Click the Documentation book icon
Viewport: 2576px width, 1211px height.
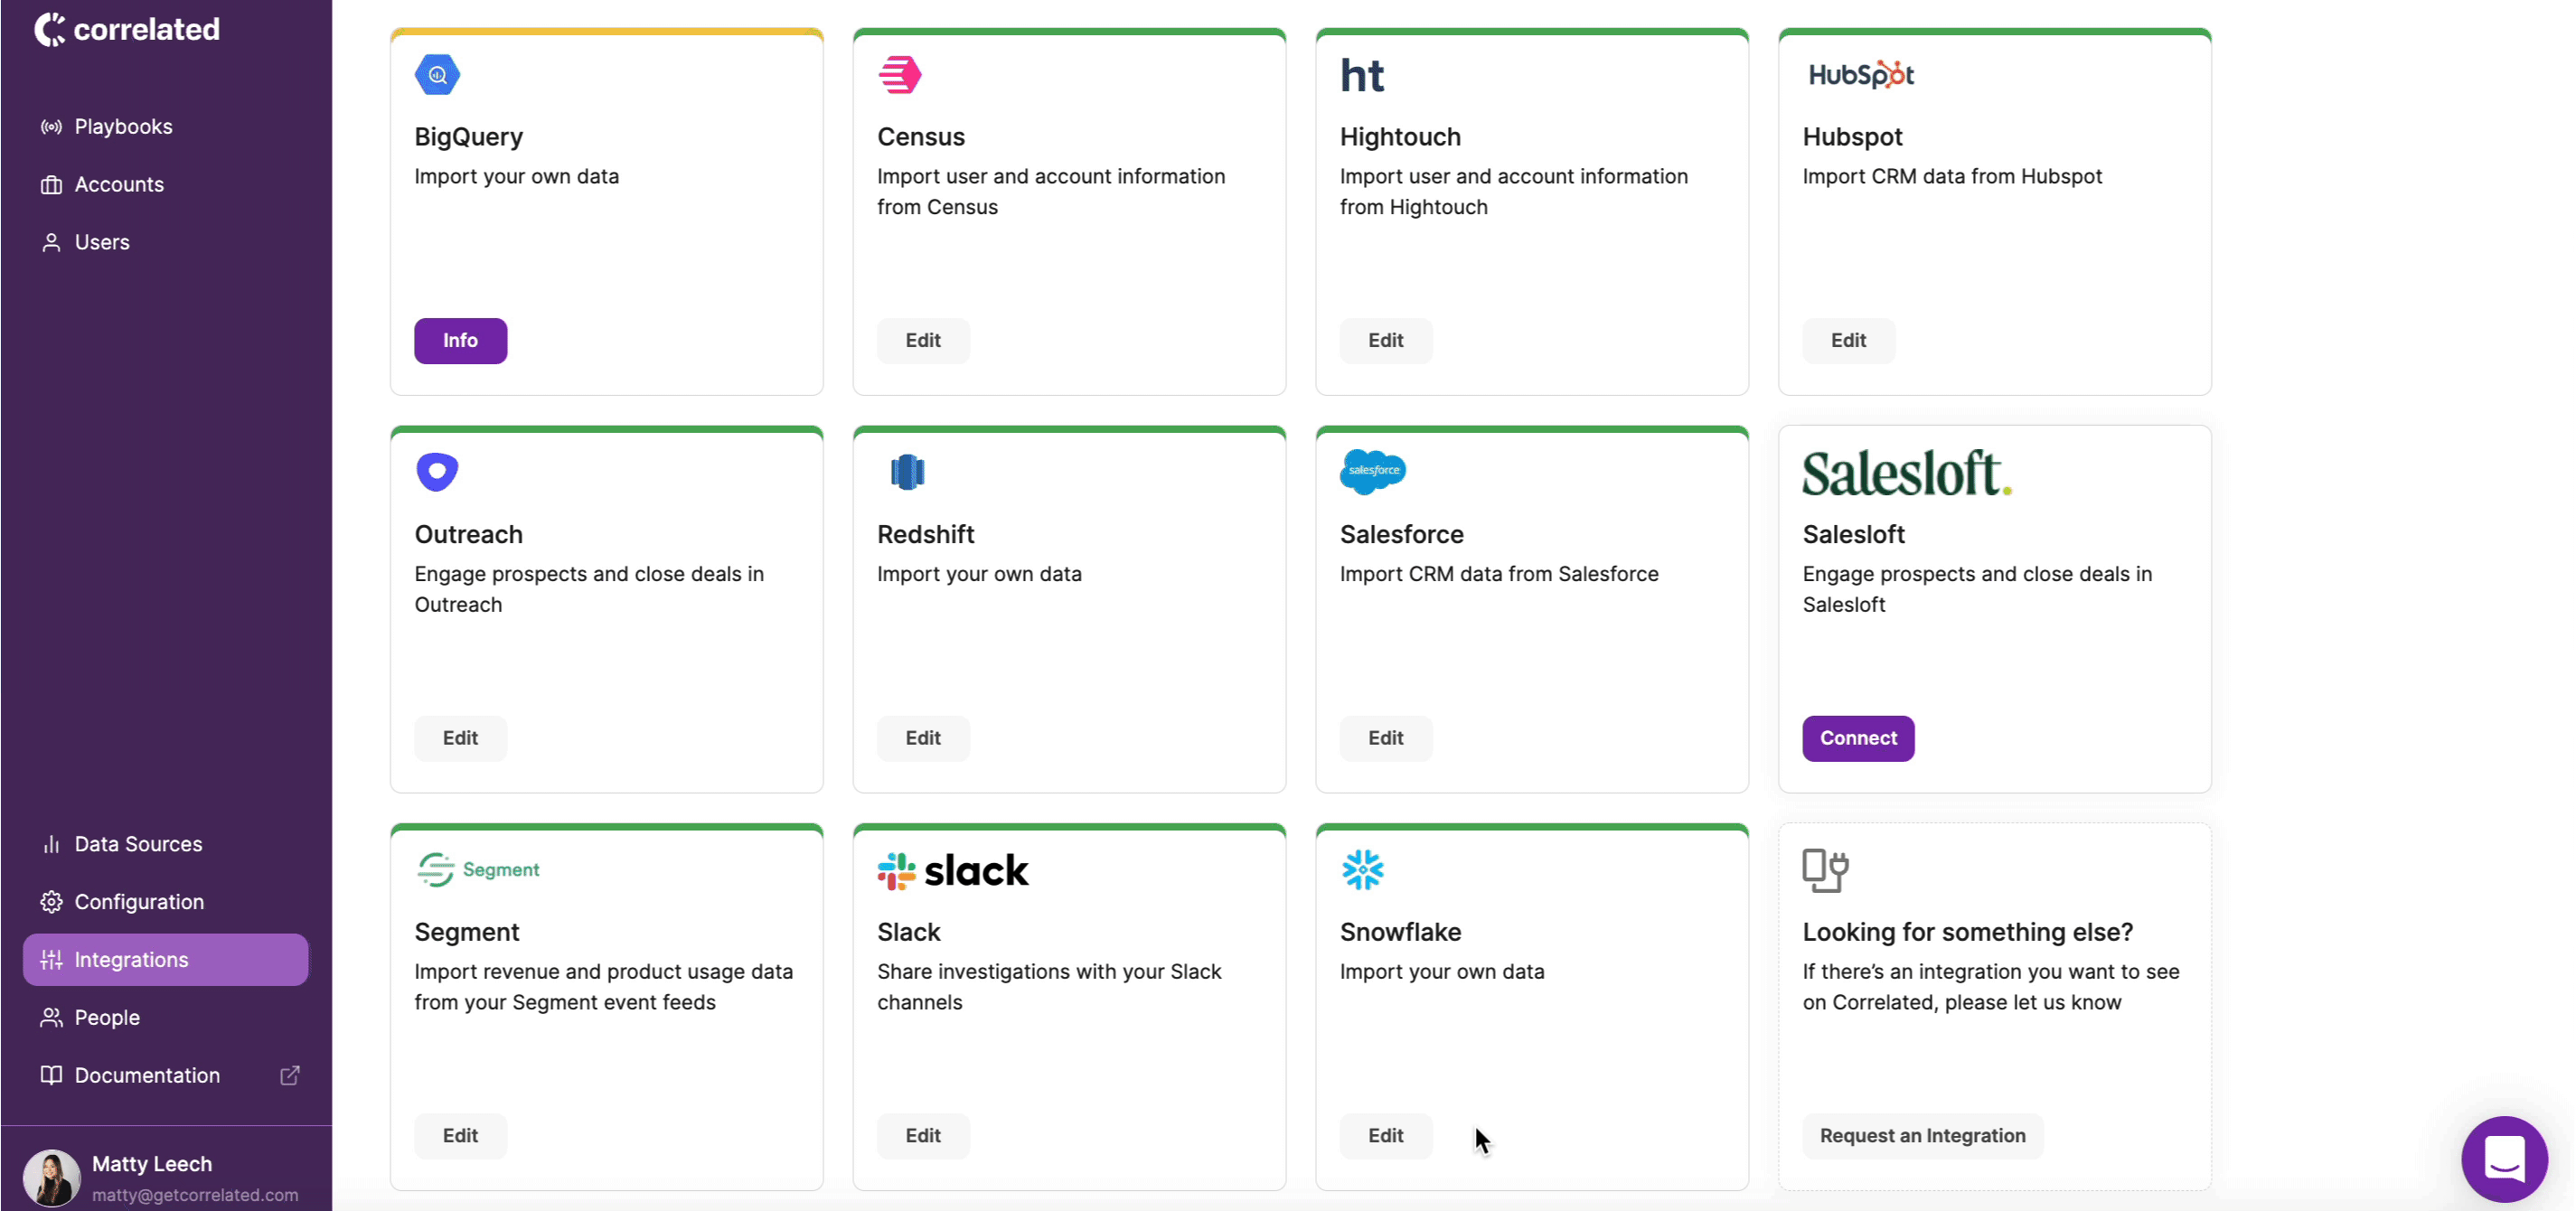tap(51, 1075)
